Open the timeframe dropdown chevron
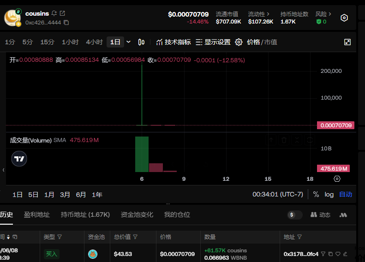This screenshot has height=262, width=365. [128, 42]
